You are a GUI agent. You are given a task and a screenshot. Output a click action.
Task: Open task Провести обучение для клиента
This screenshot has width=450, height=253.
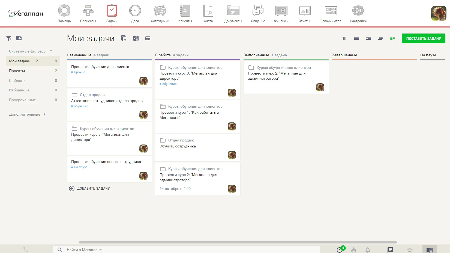point(100,67)
